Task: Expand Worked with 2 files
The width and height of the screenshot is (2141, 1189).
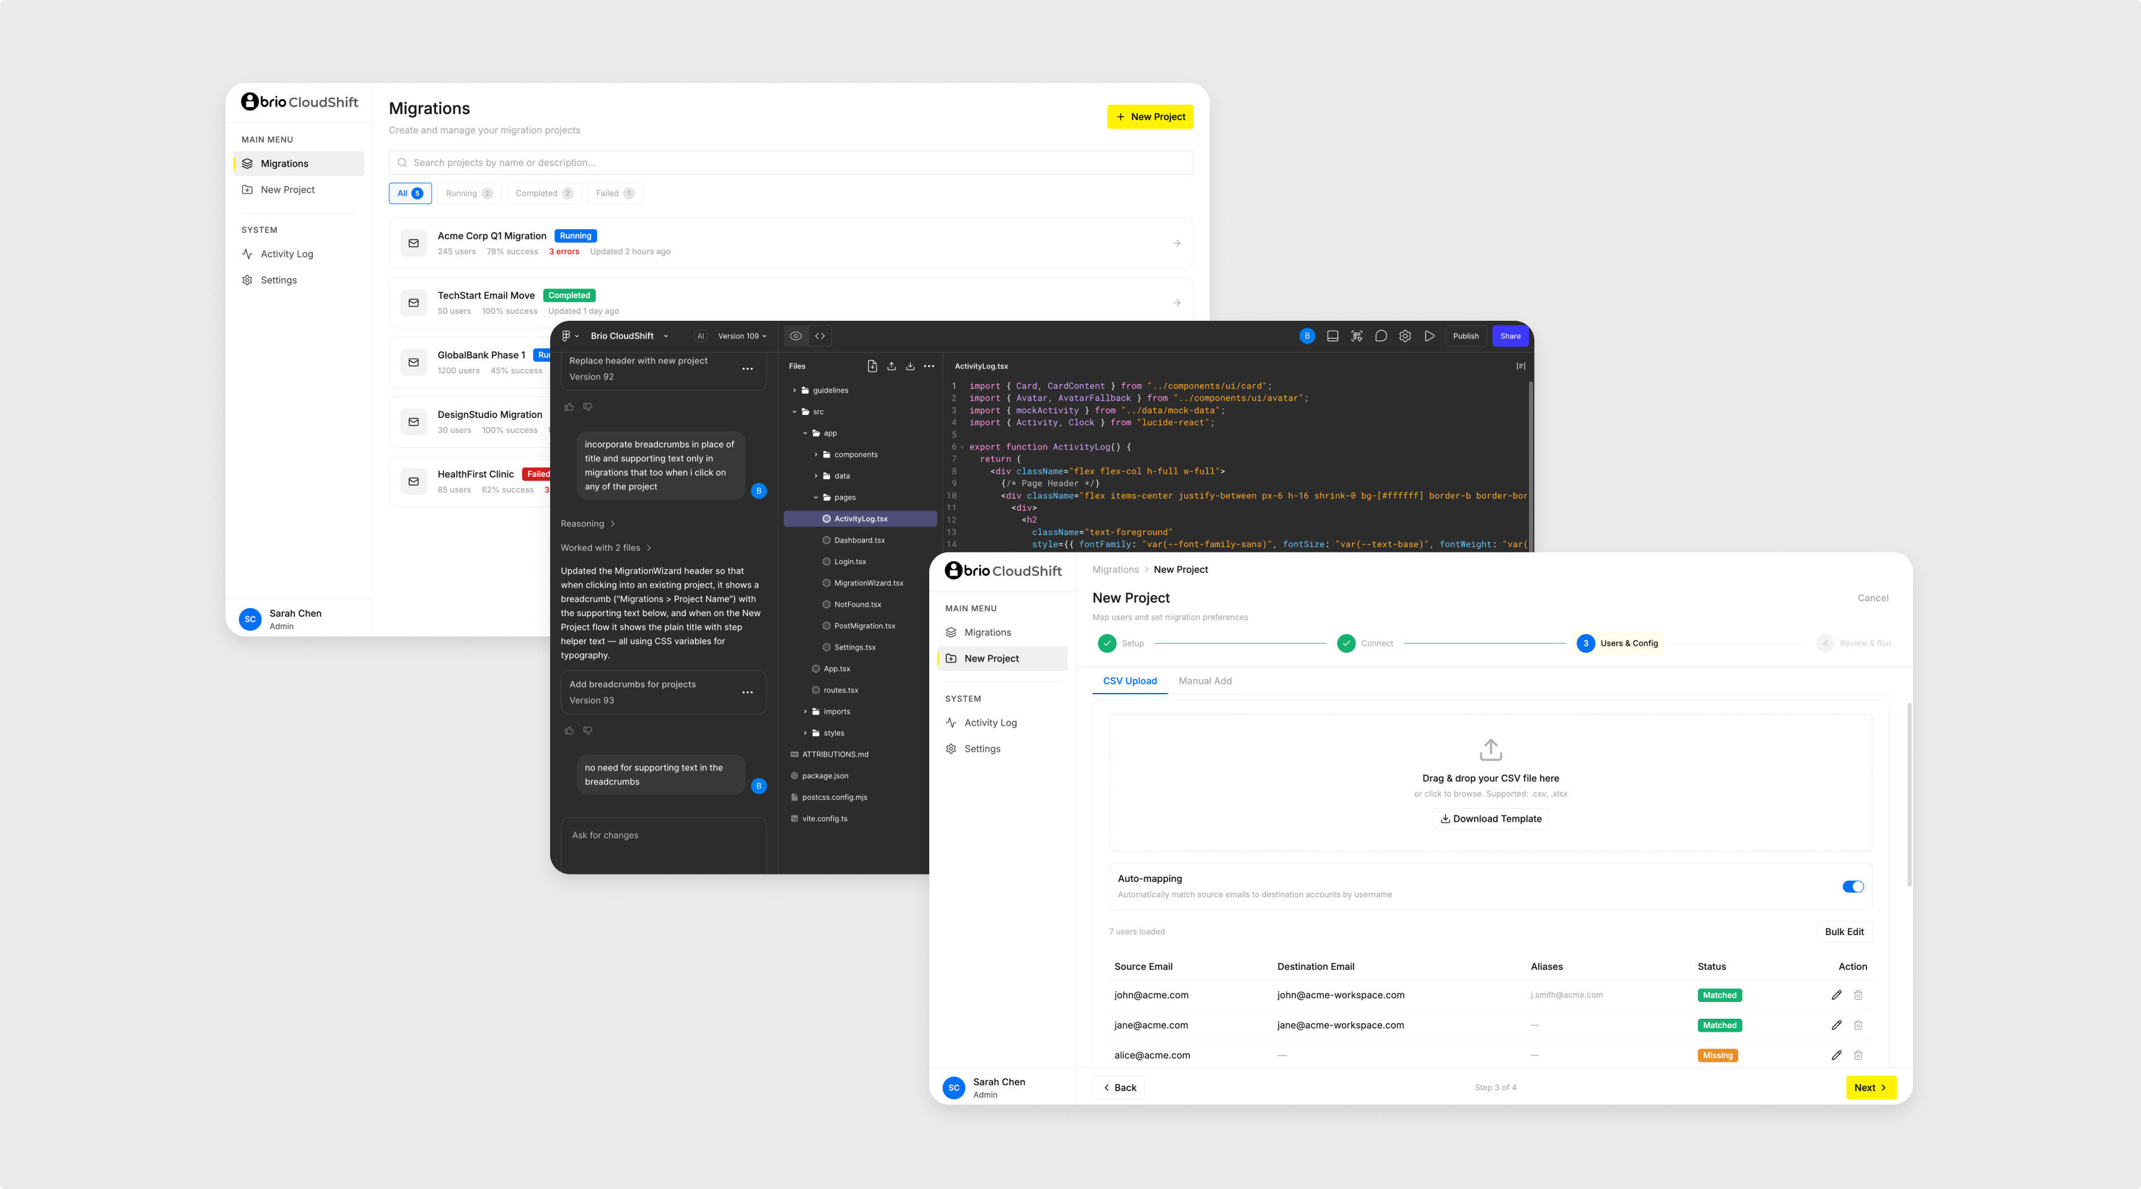Action: click(606, 547)
